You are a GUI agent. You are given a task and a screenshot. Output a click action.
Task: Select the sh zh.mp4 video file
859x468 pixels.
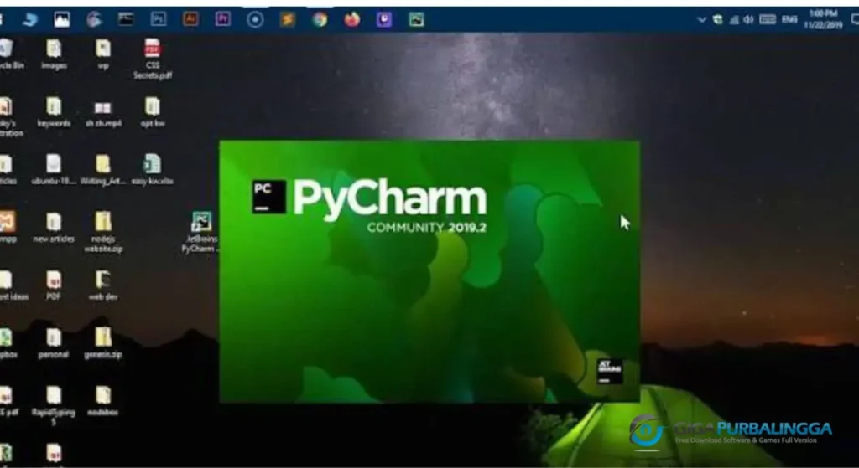point(103,114)
